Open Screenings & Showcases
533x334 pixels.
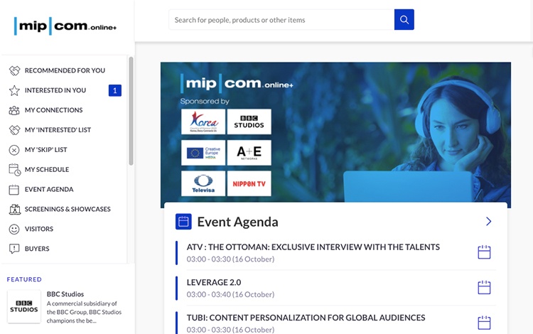tap(68, 210)
